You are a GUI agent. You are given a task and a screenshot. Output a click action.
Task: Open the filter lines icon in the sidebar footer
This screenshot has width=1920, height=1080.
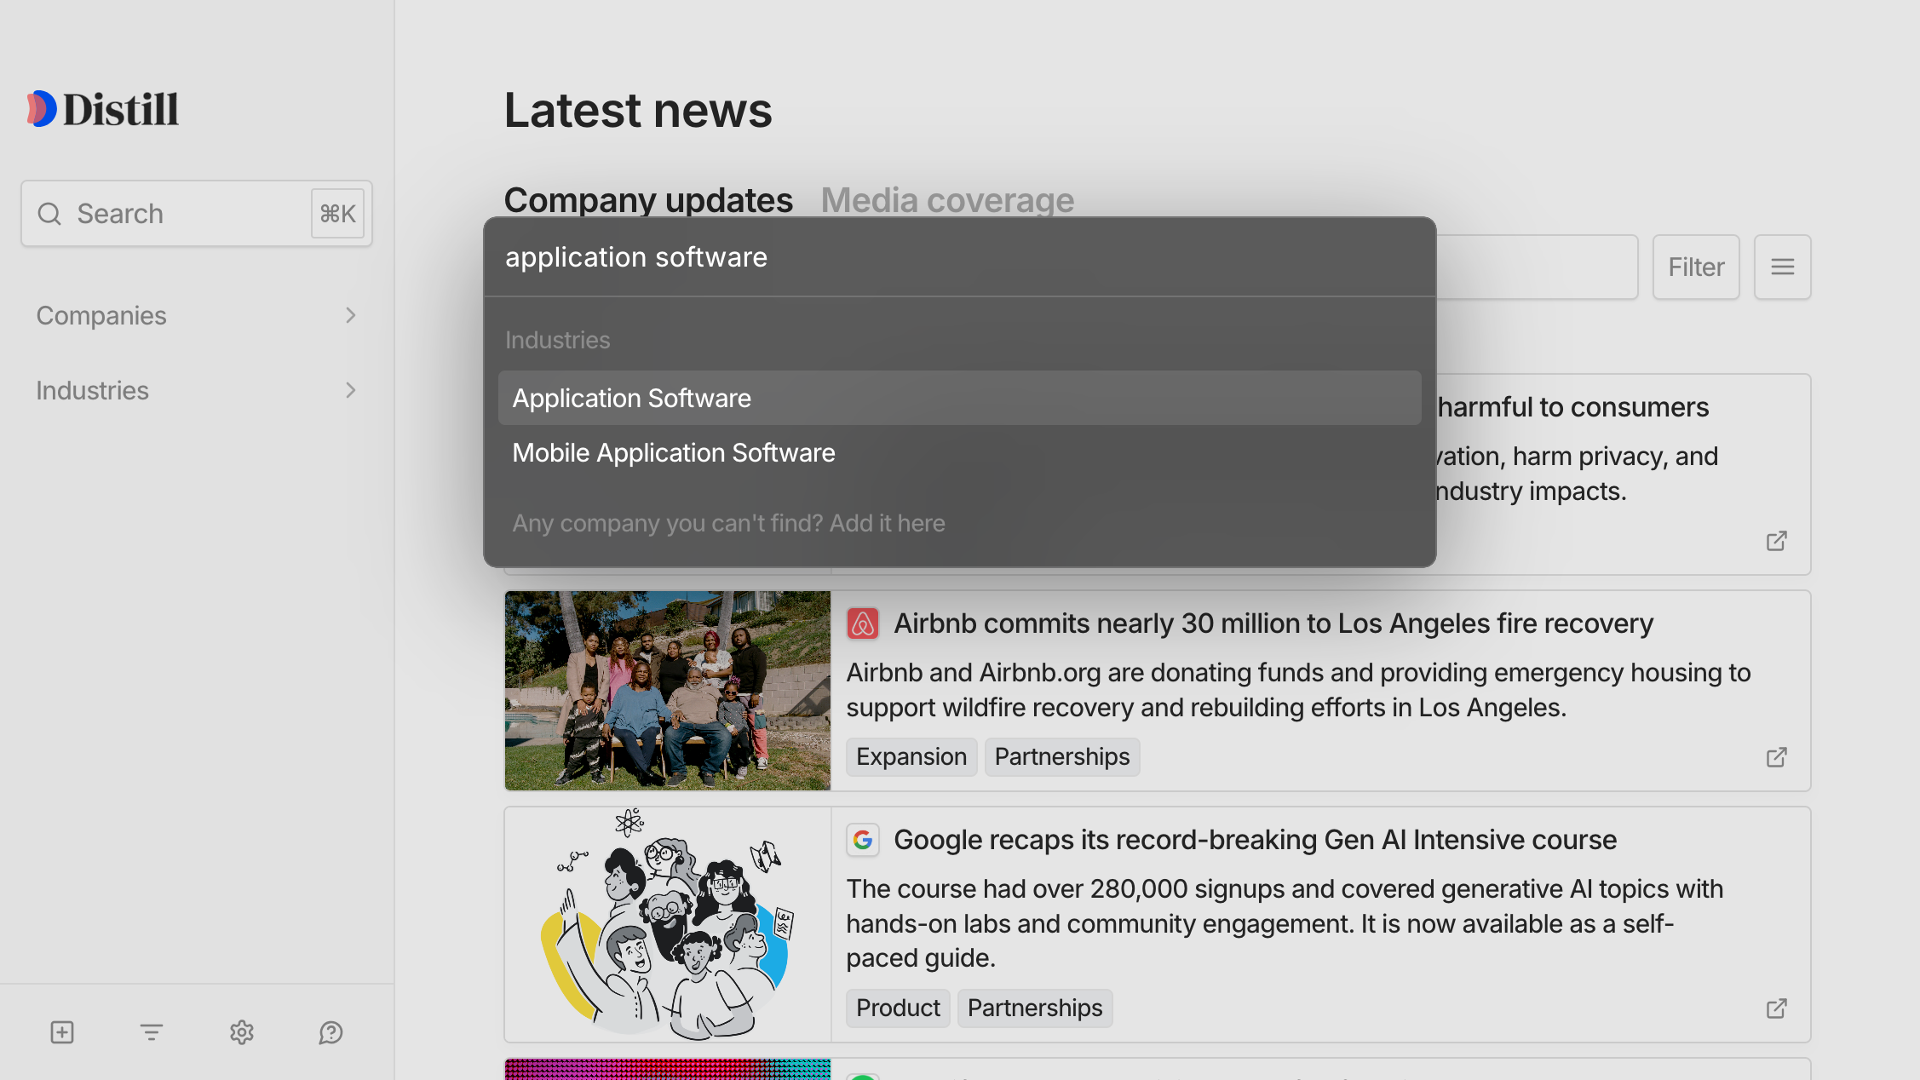pos(152,1032)
